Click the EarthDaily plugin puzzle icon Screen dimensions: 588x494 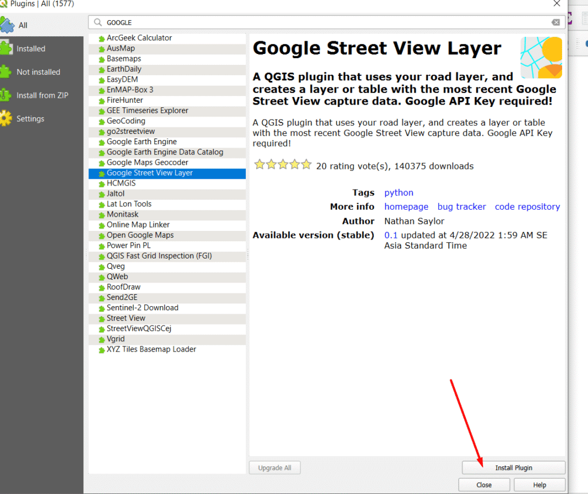coord(101,70)
